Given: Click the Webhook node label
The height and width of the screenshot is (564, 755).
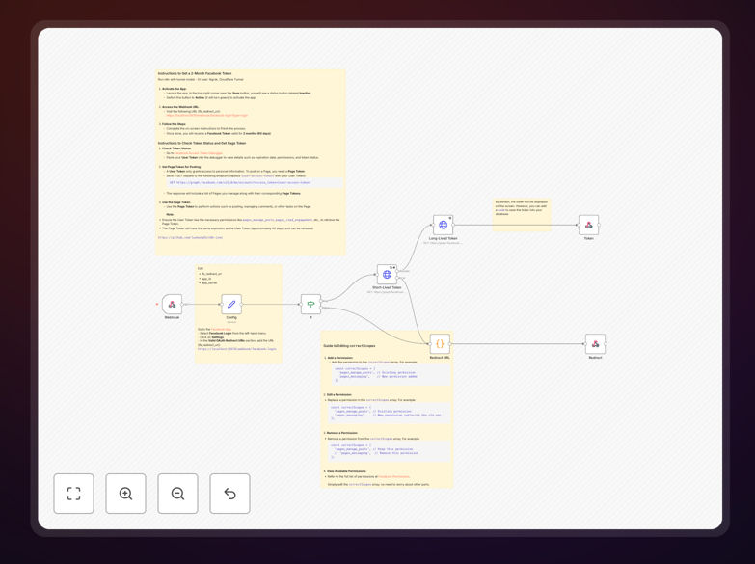Looking at the screenshot, I should (172, 317).
